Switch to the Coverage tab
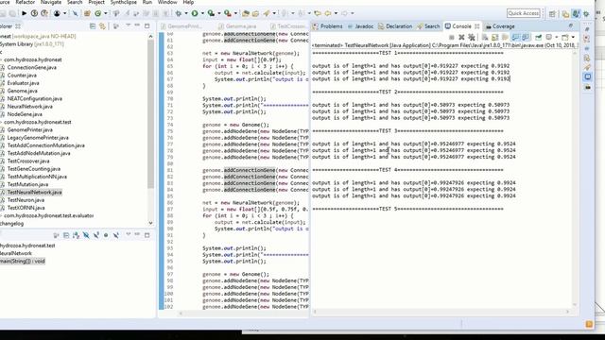 (500, 26)
